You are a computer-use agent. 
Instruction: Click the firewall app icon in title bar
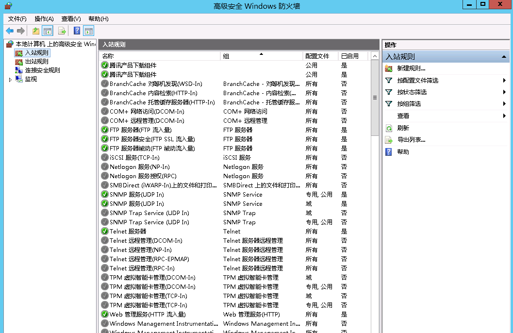tap(8, 5)
